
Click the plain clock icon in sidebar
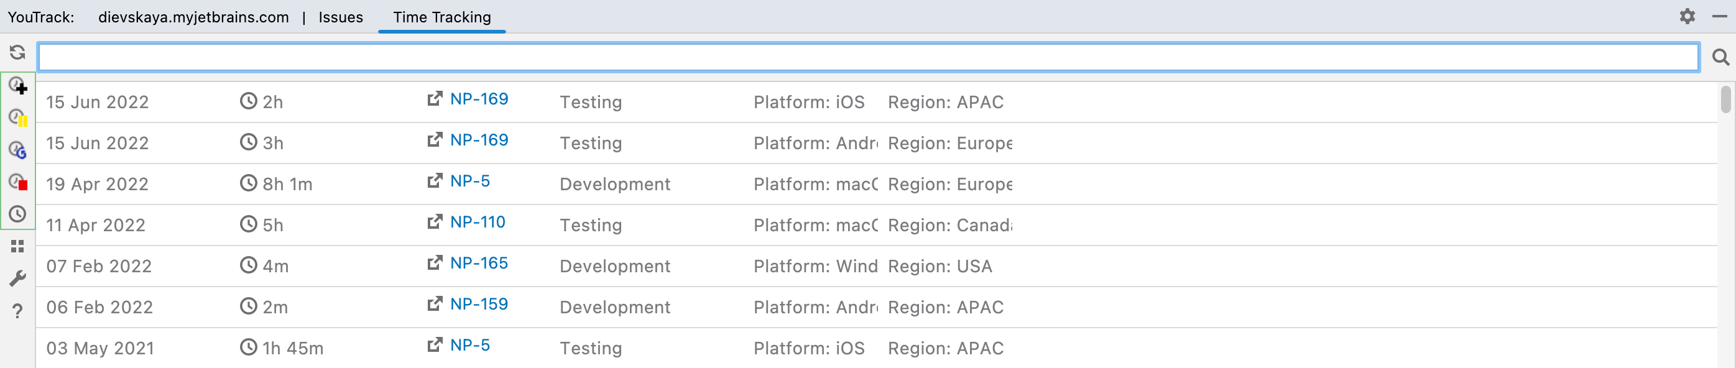click(17, 214)
